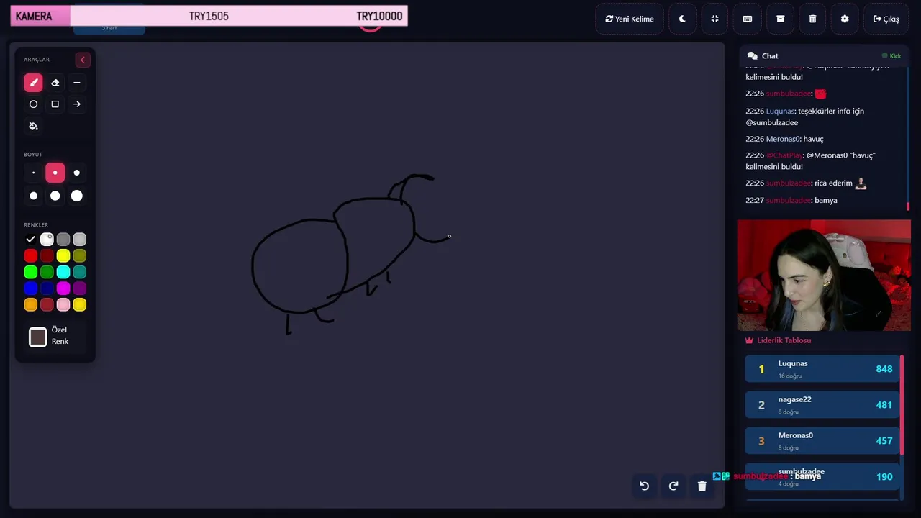The height and width of the screenshot is (518, 921).
Task: Pick the black color swatch
Action: pos(30,240)
